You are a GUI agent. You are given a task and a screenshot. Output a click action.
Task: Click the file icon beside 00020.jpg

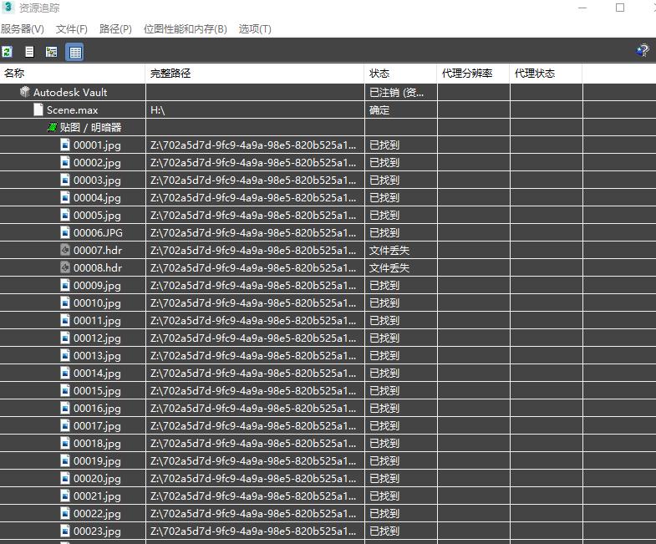[x=65, y=478]
